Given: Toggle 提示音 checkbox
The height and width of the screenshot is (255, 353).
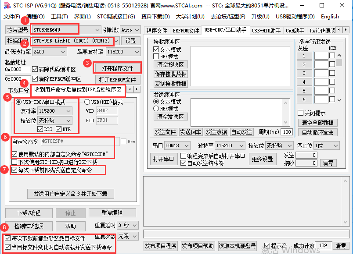Looking at the screenshot, I should coord(267,245).
